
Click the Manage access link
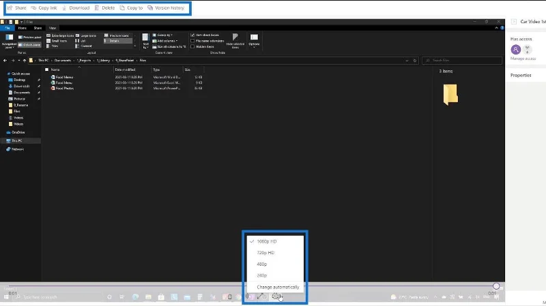pos(523,59)
